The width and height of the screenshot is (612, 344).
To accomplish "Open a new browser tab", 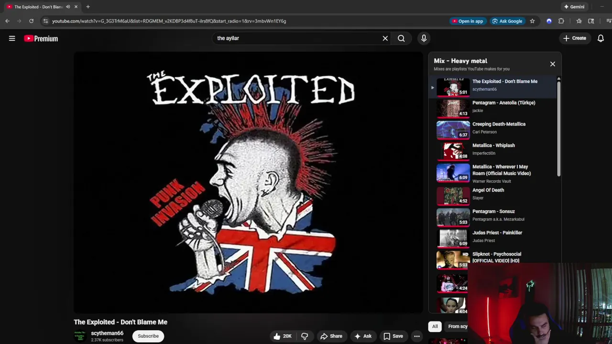I will click(88, 7).
